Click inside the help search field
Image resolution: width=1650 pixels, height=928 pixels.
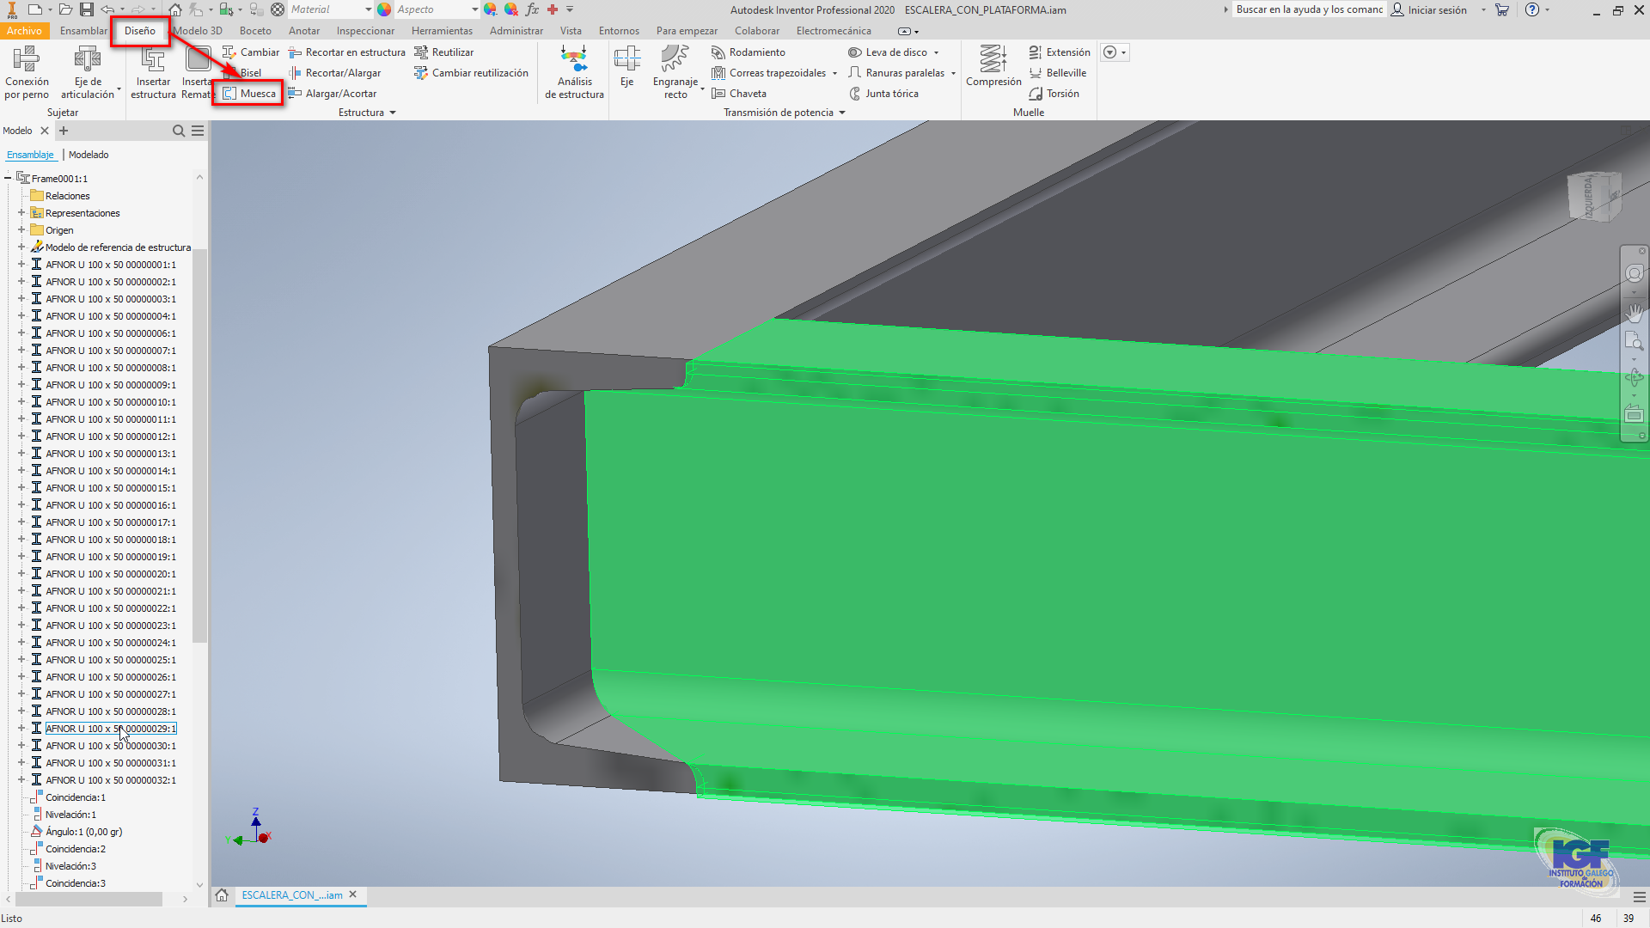pyautogui.click(x=1306, y=9)
